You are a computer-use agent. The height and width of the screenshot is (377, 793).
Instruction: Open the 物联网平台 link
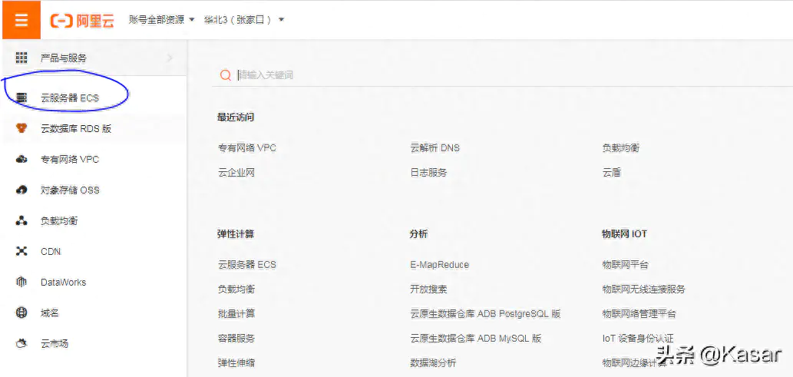coord(625,265)
